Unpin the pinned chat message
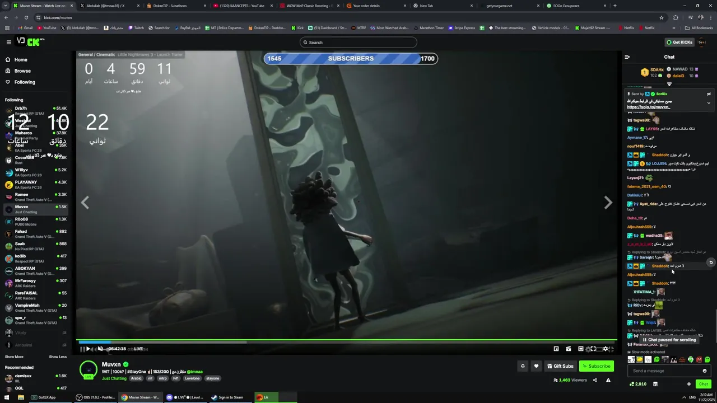This screenshot has height=403, width=717. point(709,94)
